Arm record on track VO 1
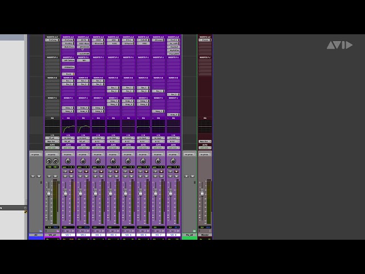The height and width of the screenshot is (274, 365). click(71, 171)
